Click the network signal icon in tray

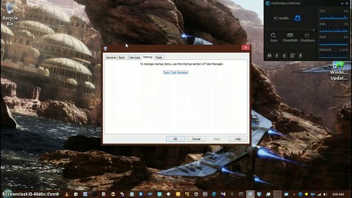tap(319, 194)
